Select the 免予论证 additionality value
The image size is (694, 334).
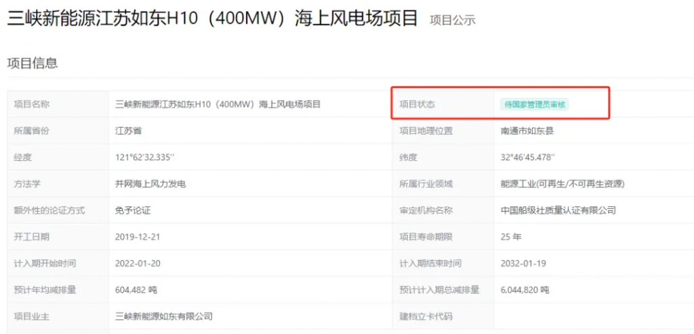point(133,210)
